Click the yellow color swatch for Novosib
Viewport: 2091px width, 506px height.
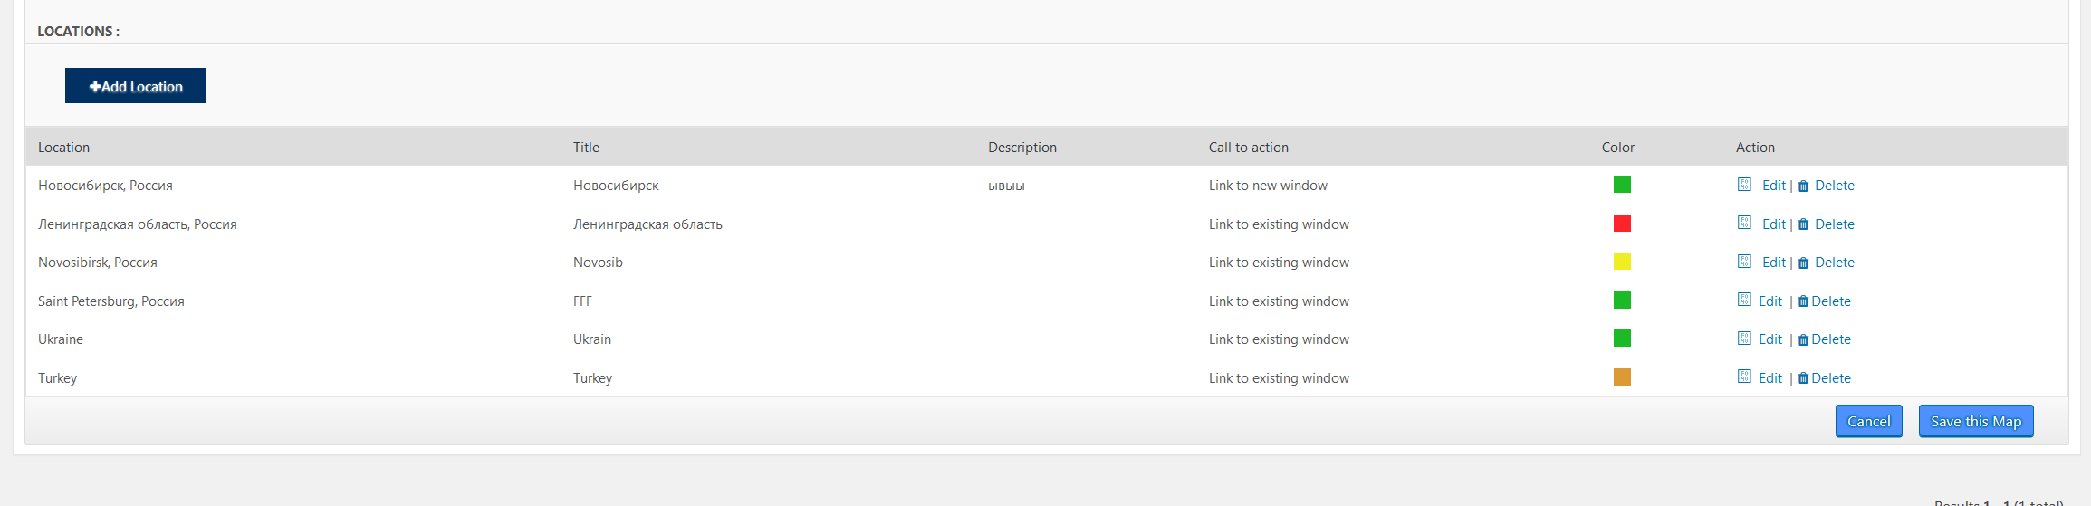1622,262
